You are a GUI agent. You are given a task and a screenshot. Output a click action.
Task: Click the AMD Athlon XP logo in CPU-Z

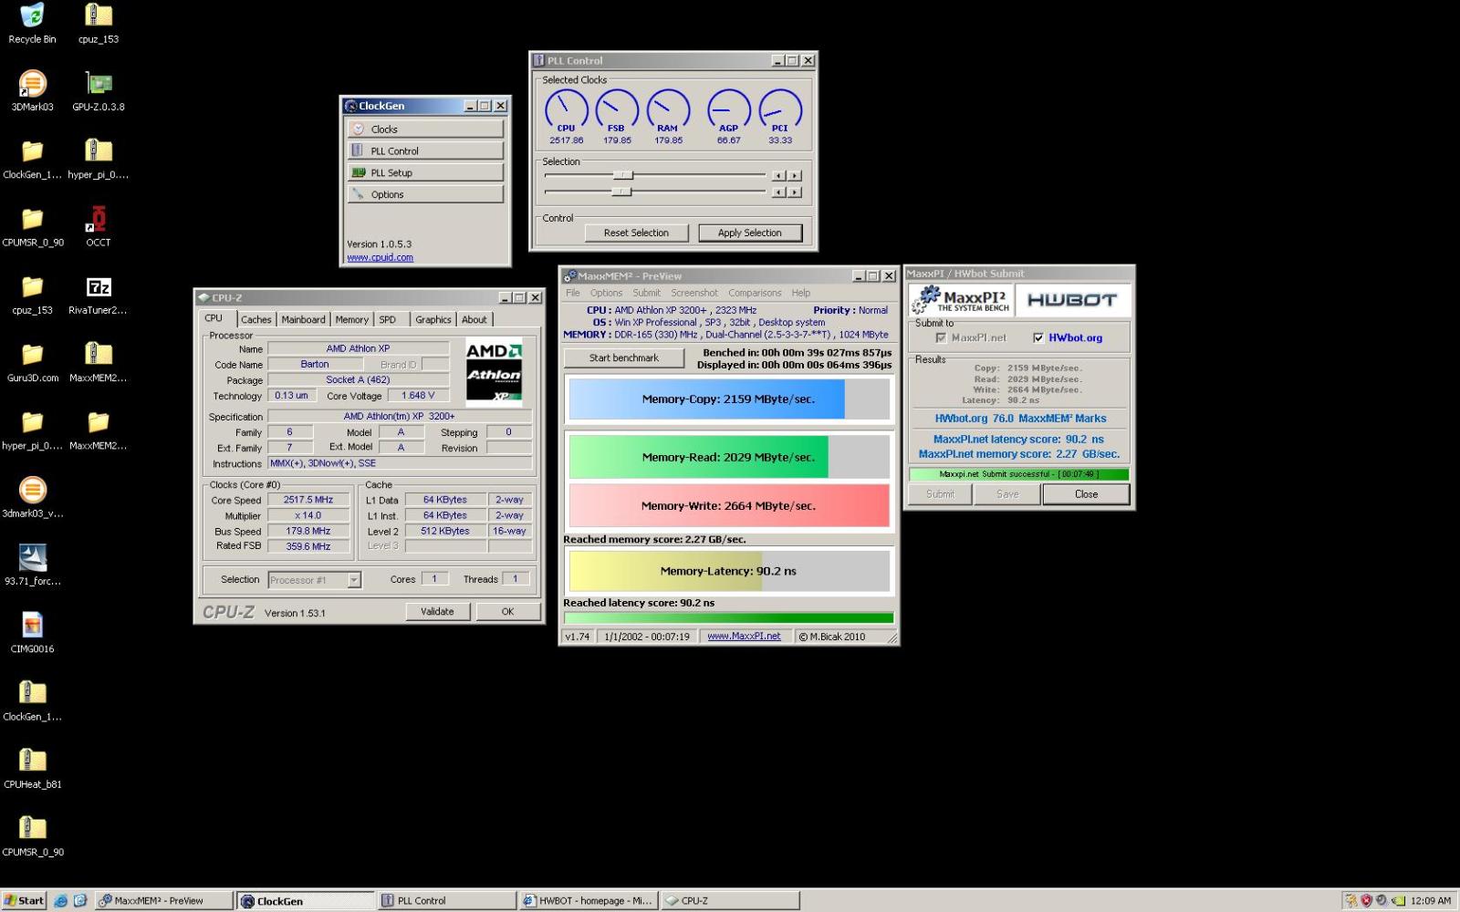click(495, 372)
